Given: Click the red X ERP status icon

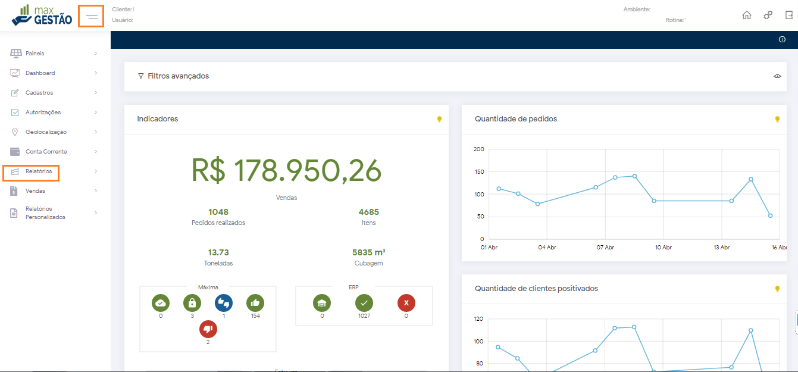Looking at the screenshot, I should pos(406,303).
